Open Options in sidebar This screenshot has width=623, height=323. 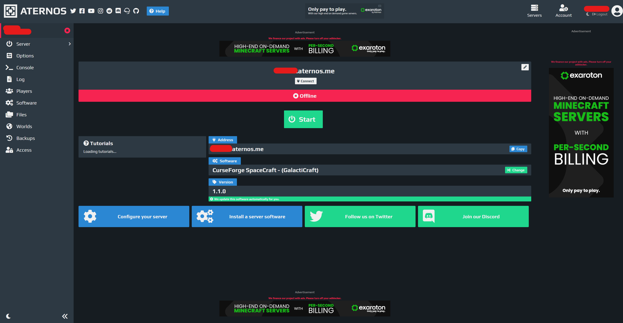pyautogui.click(x=37, y=56)
